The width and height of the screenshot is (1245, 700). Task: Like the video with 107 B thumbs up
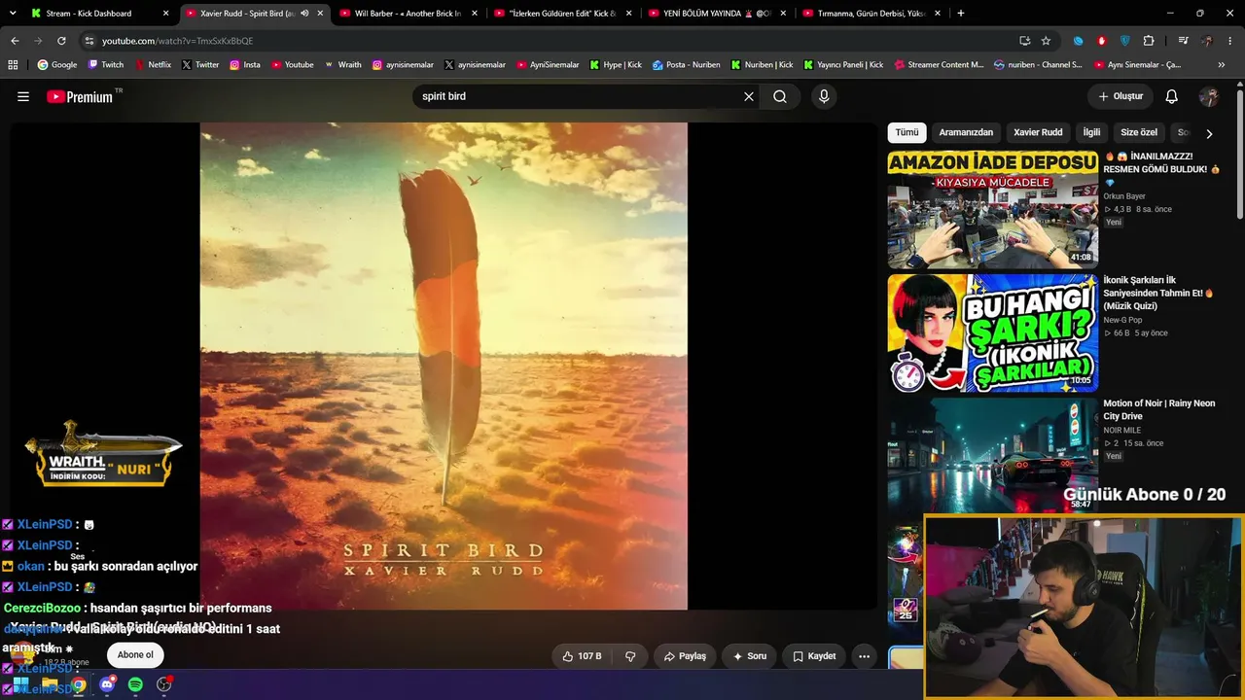(x=582, y=656)
